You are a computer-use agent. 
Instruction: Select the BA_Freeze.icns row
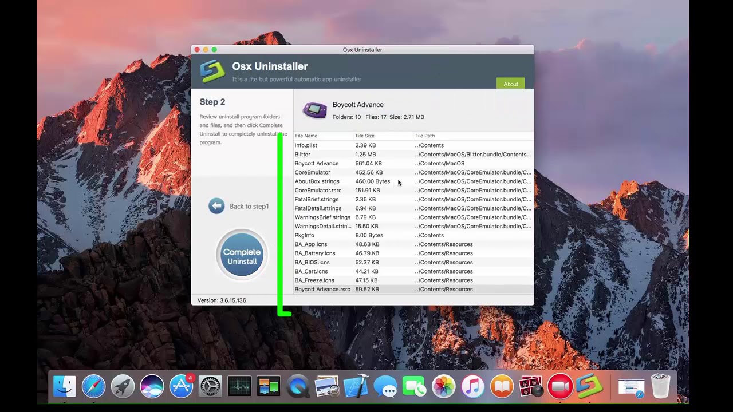pos(413,280)
